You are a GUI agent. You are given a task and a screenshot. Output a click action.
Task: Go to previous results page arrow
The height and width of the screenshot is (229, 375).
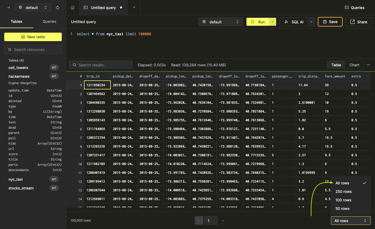199,221
